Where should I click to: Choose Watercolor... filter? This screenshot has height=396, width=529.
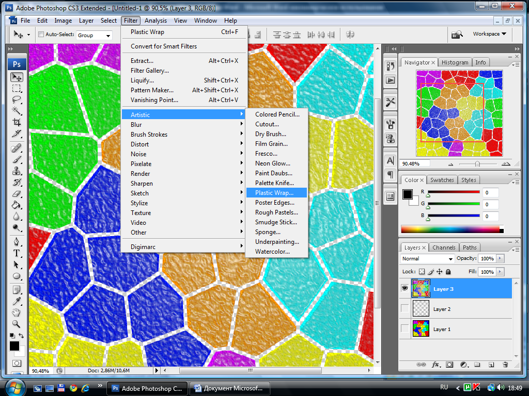tap(276, 251)
